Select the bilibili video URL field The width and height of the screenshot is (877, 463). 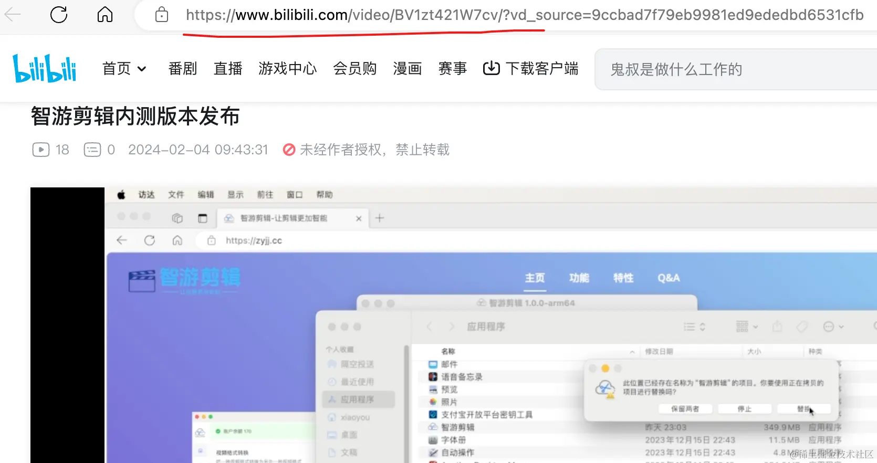click(525, 15)
